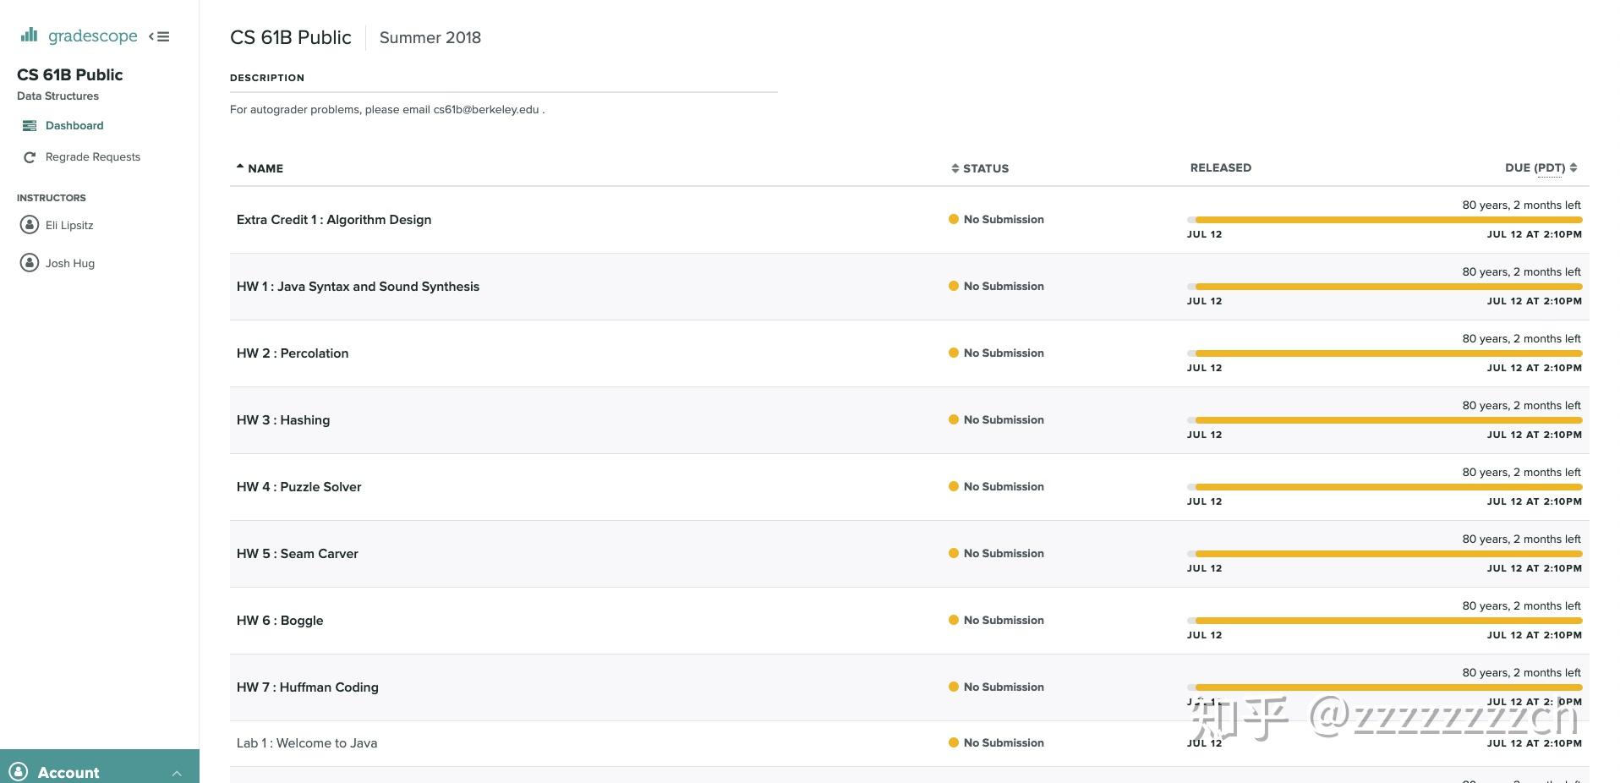Click Josh Hug's avatar icon
Image resolution: width=1620 pixels, height=783 pixels.
pos(30,263)
